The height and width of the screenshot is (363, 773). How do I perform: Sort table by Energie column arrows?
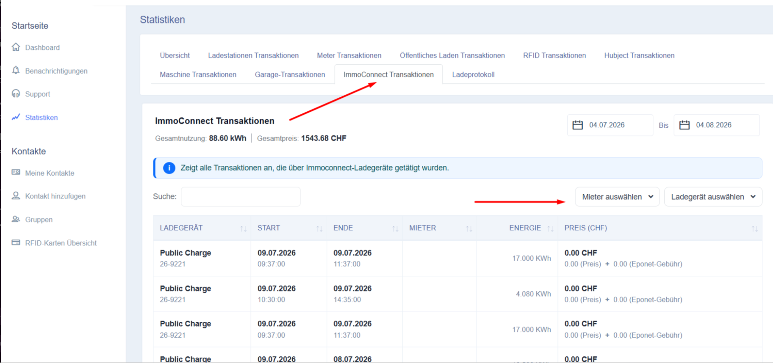[x=550, y=228]
